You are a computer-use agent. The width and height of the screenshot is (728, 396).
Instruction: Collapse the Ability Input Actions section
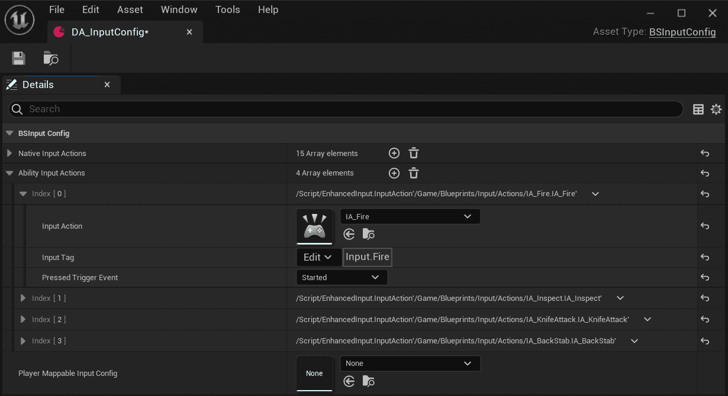pyautogui.click(x=9, y=173)
